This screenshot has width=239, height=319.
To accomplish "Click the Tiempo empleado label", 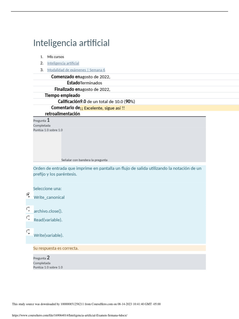I will click(x=62, y=95).
